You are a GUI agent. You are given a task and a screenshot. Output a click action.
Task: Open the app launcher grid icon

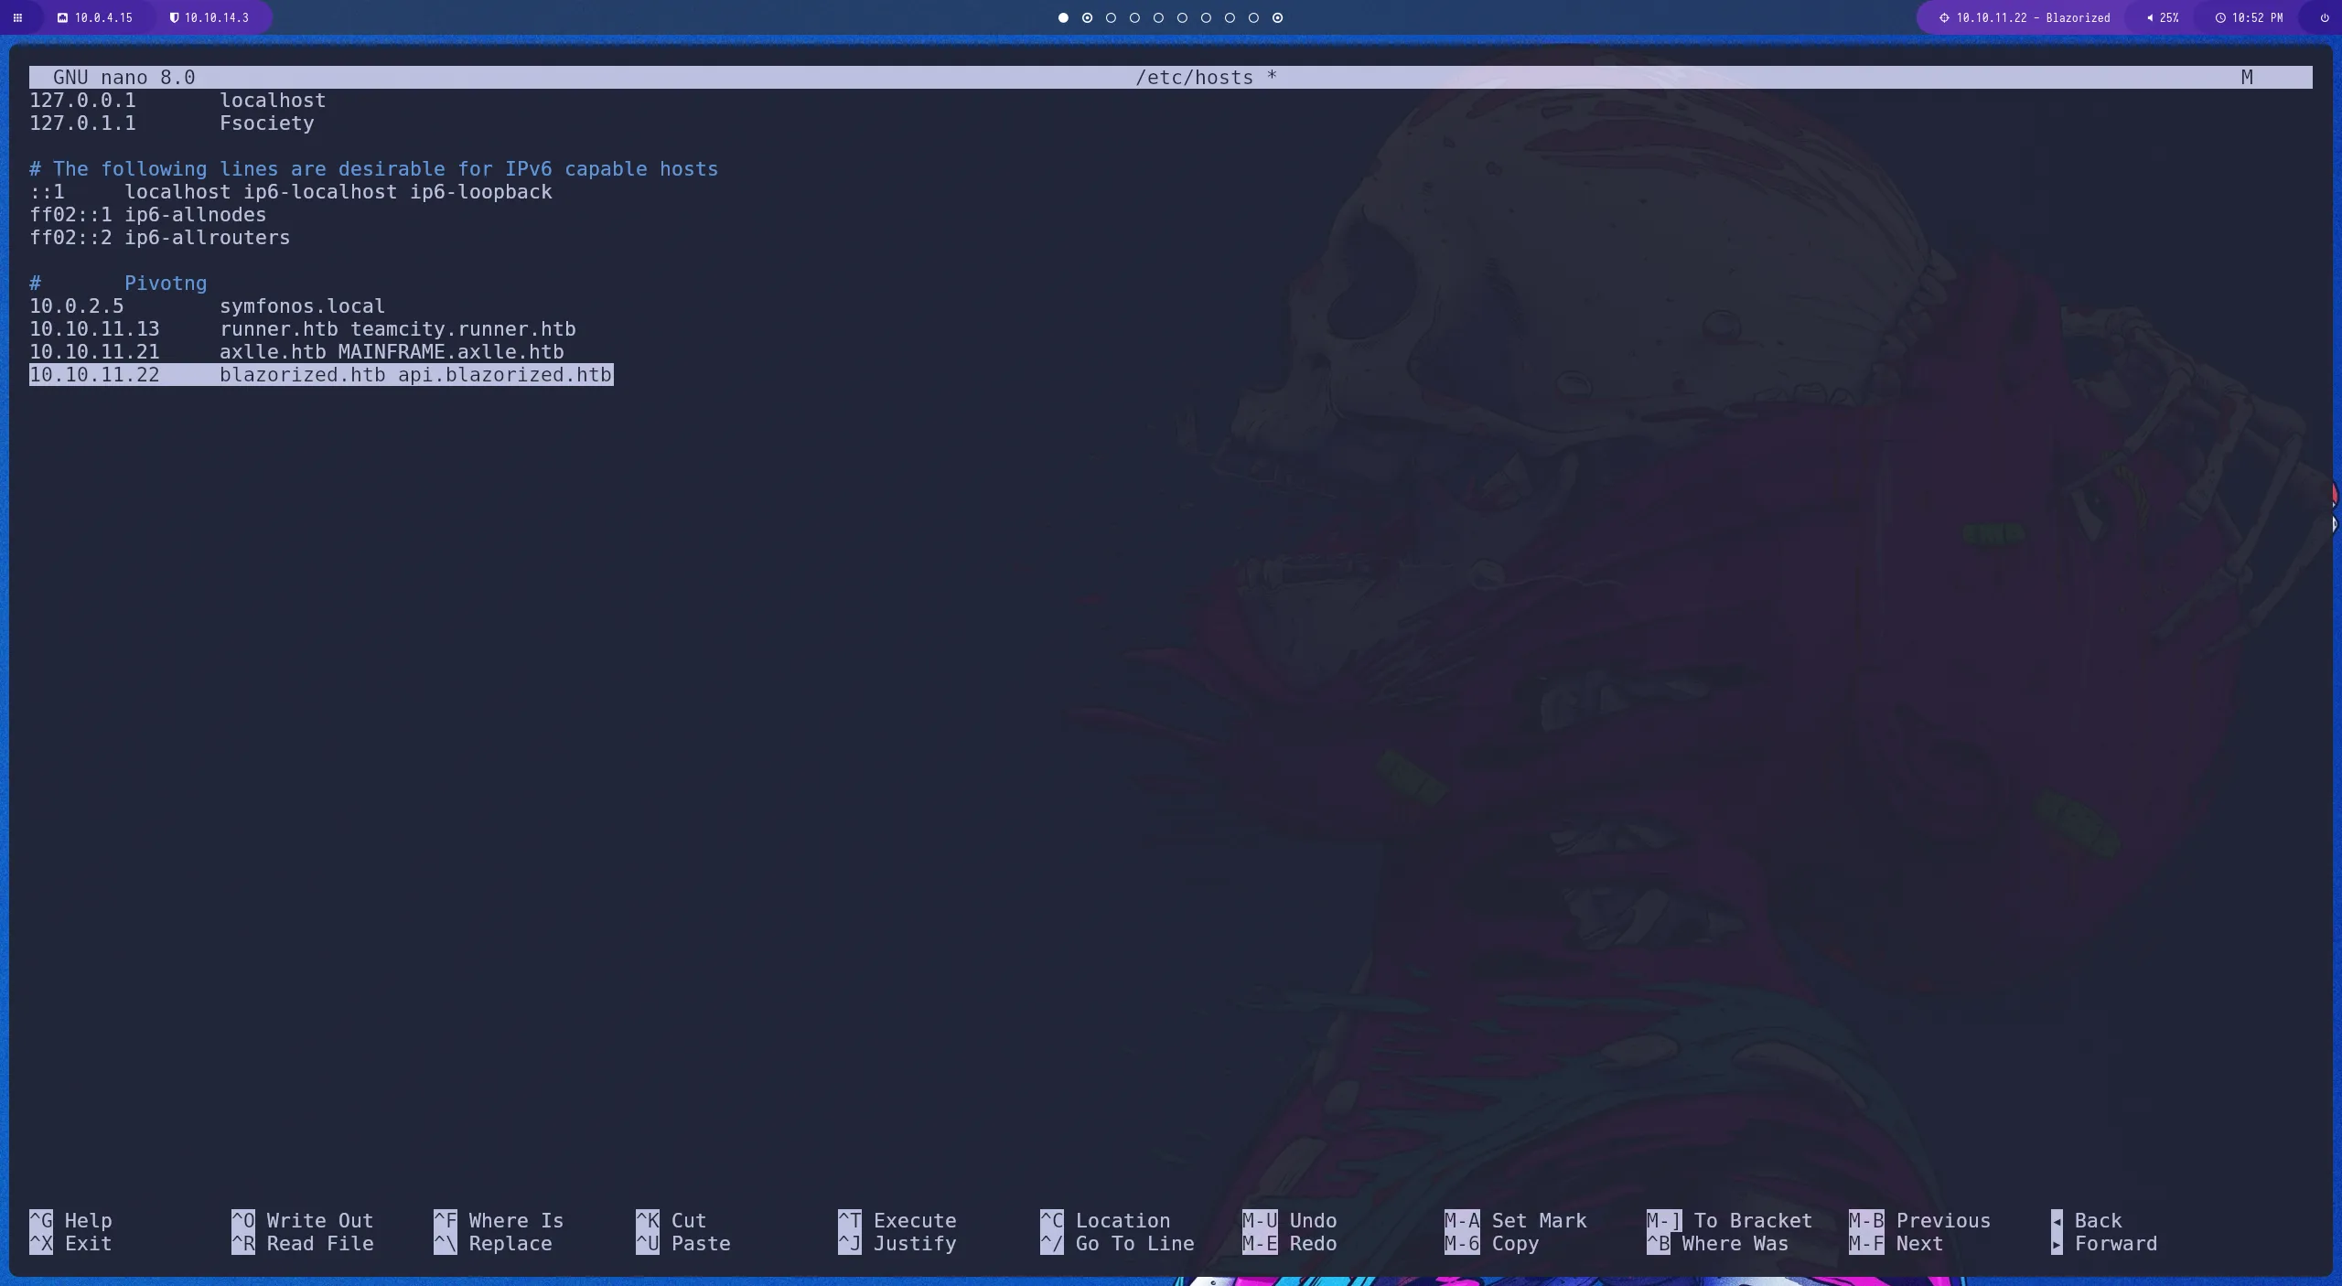click(17, 17)
